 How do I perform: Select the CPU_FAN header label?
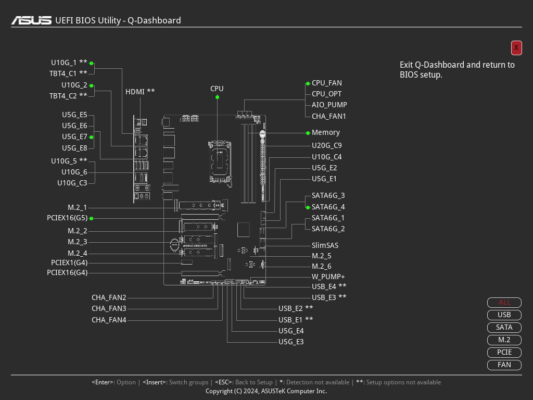click(x=326, y=83)
